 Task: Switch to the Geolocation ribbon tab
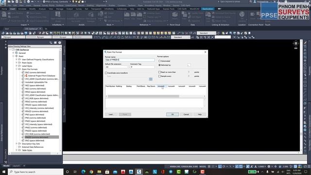pyautogui.click(x=207, y=9)
